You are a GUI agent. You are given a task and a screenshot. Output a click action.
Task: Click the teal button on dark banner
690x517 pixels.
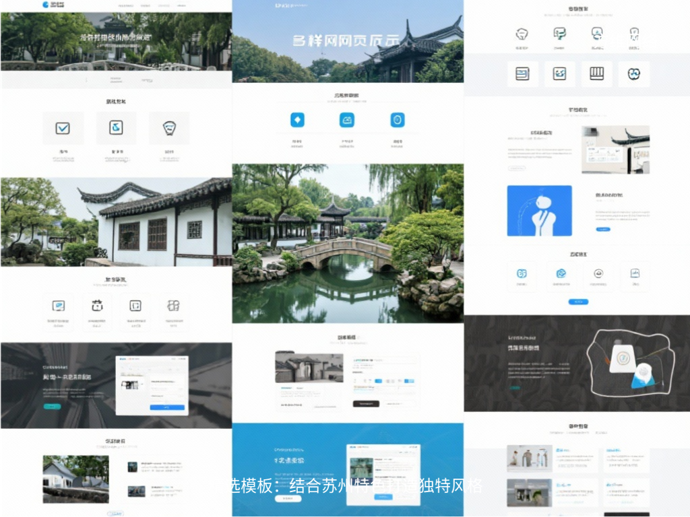point(52,407)
